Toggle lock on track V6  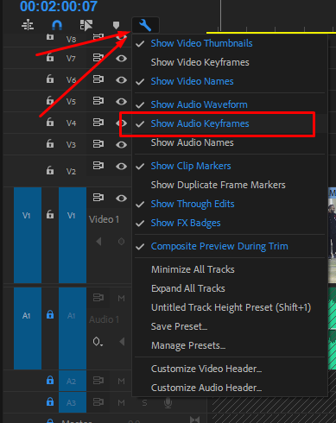tap(50, 79)
